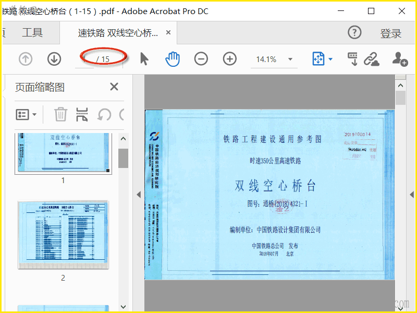This screenshot has height=313, width=417.
Task: Click text 时速350公里高速铁路
Action: click(275, 161)
